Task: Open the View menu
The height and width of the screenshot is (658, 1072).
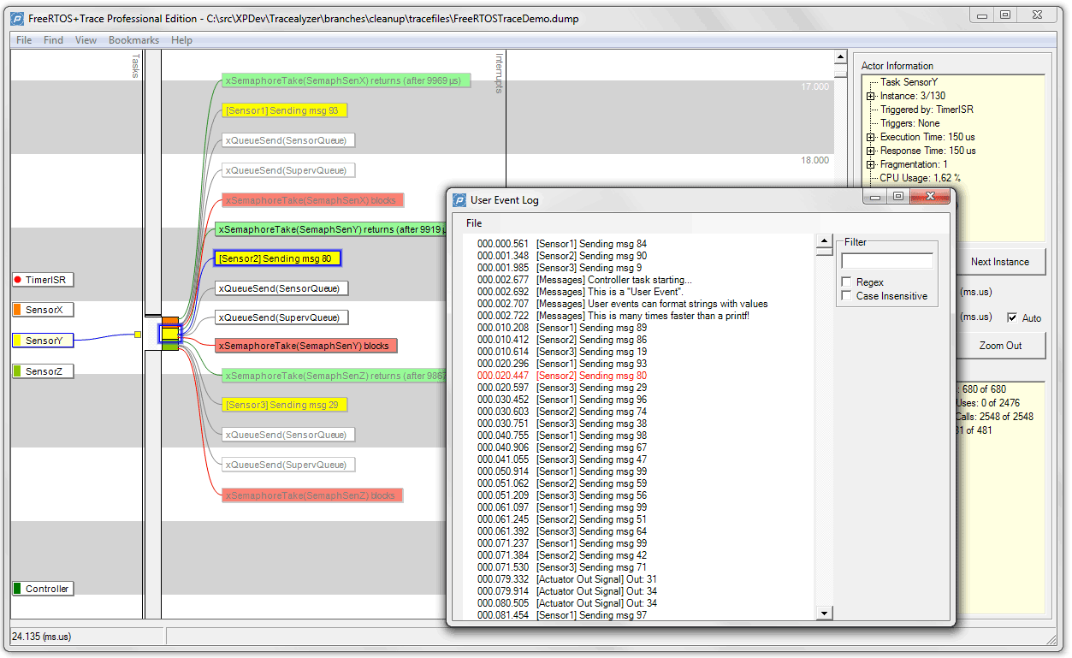Action: pos(86,40)
